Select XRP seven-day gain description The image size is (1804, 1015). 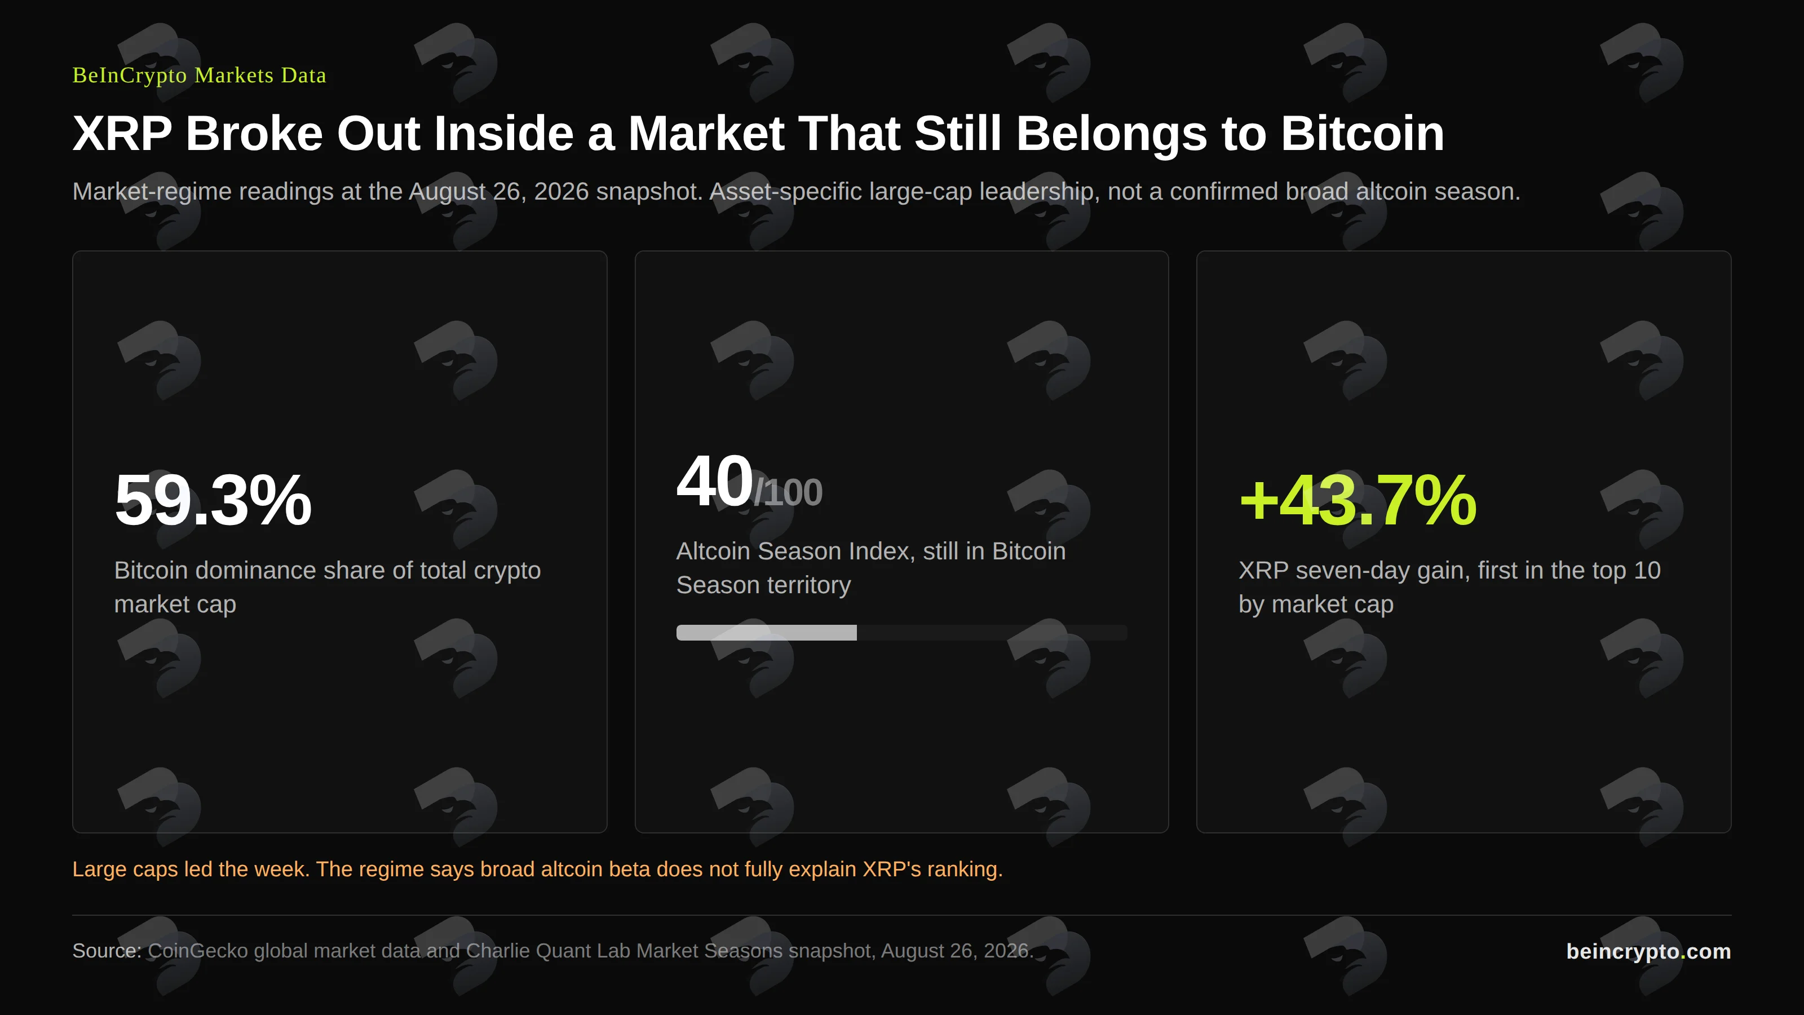click(x=1449, y=587)
